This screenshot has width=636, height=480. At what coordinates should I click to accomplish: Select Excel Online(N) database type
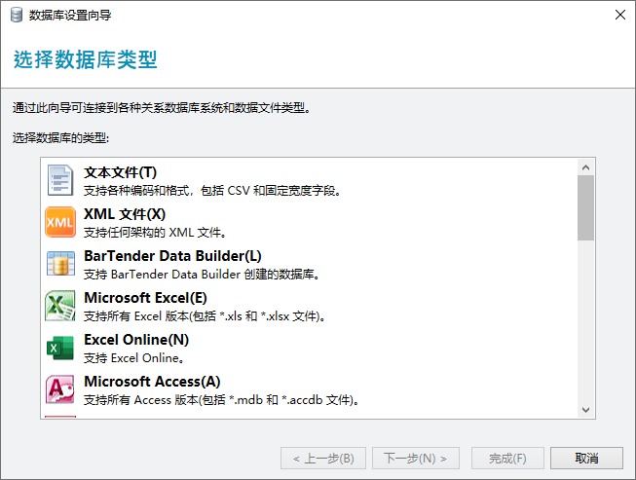click(136, 340)
